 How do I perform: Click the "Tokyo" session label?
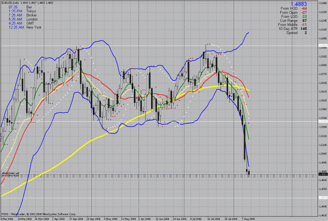coord(31,11)
